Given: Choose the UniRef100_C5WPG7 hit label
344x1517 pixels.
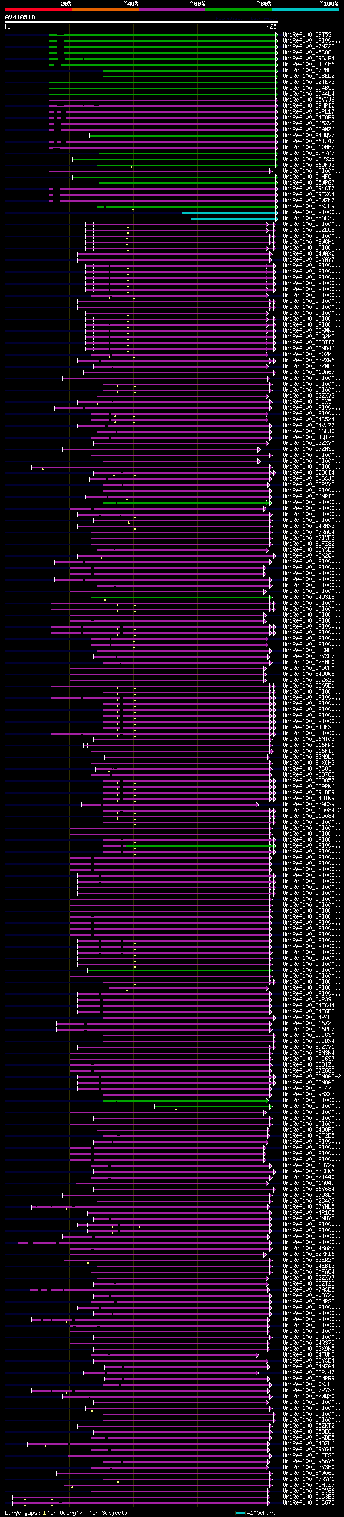Looking at the screenshot, I should pos(309,182).
